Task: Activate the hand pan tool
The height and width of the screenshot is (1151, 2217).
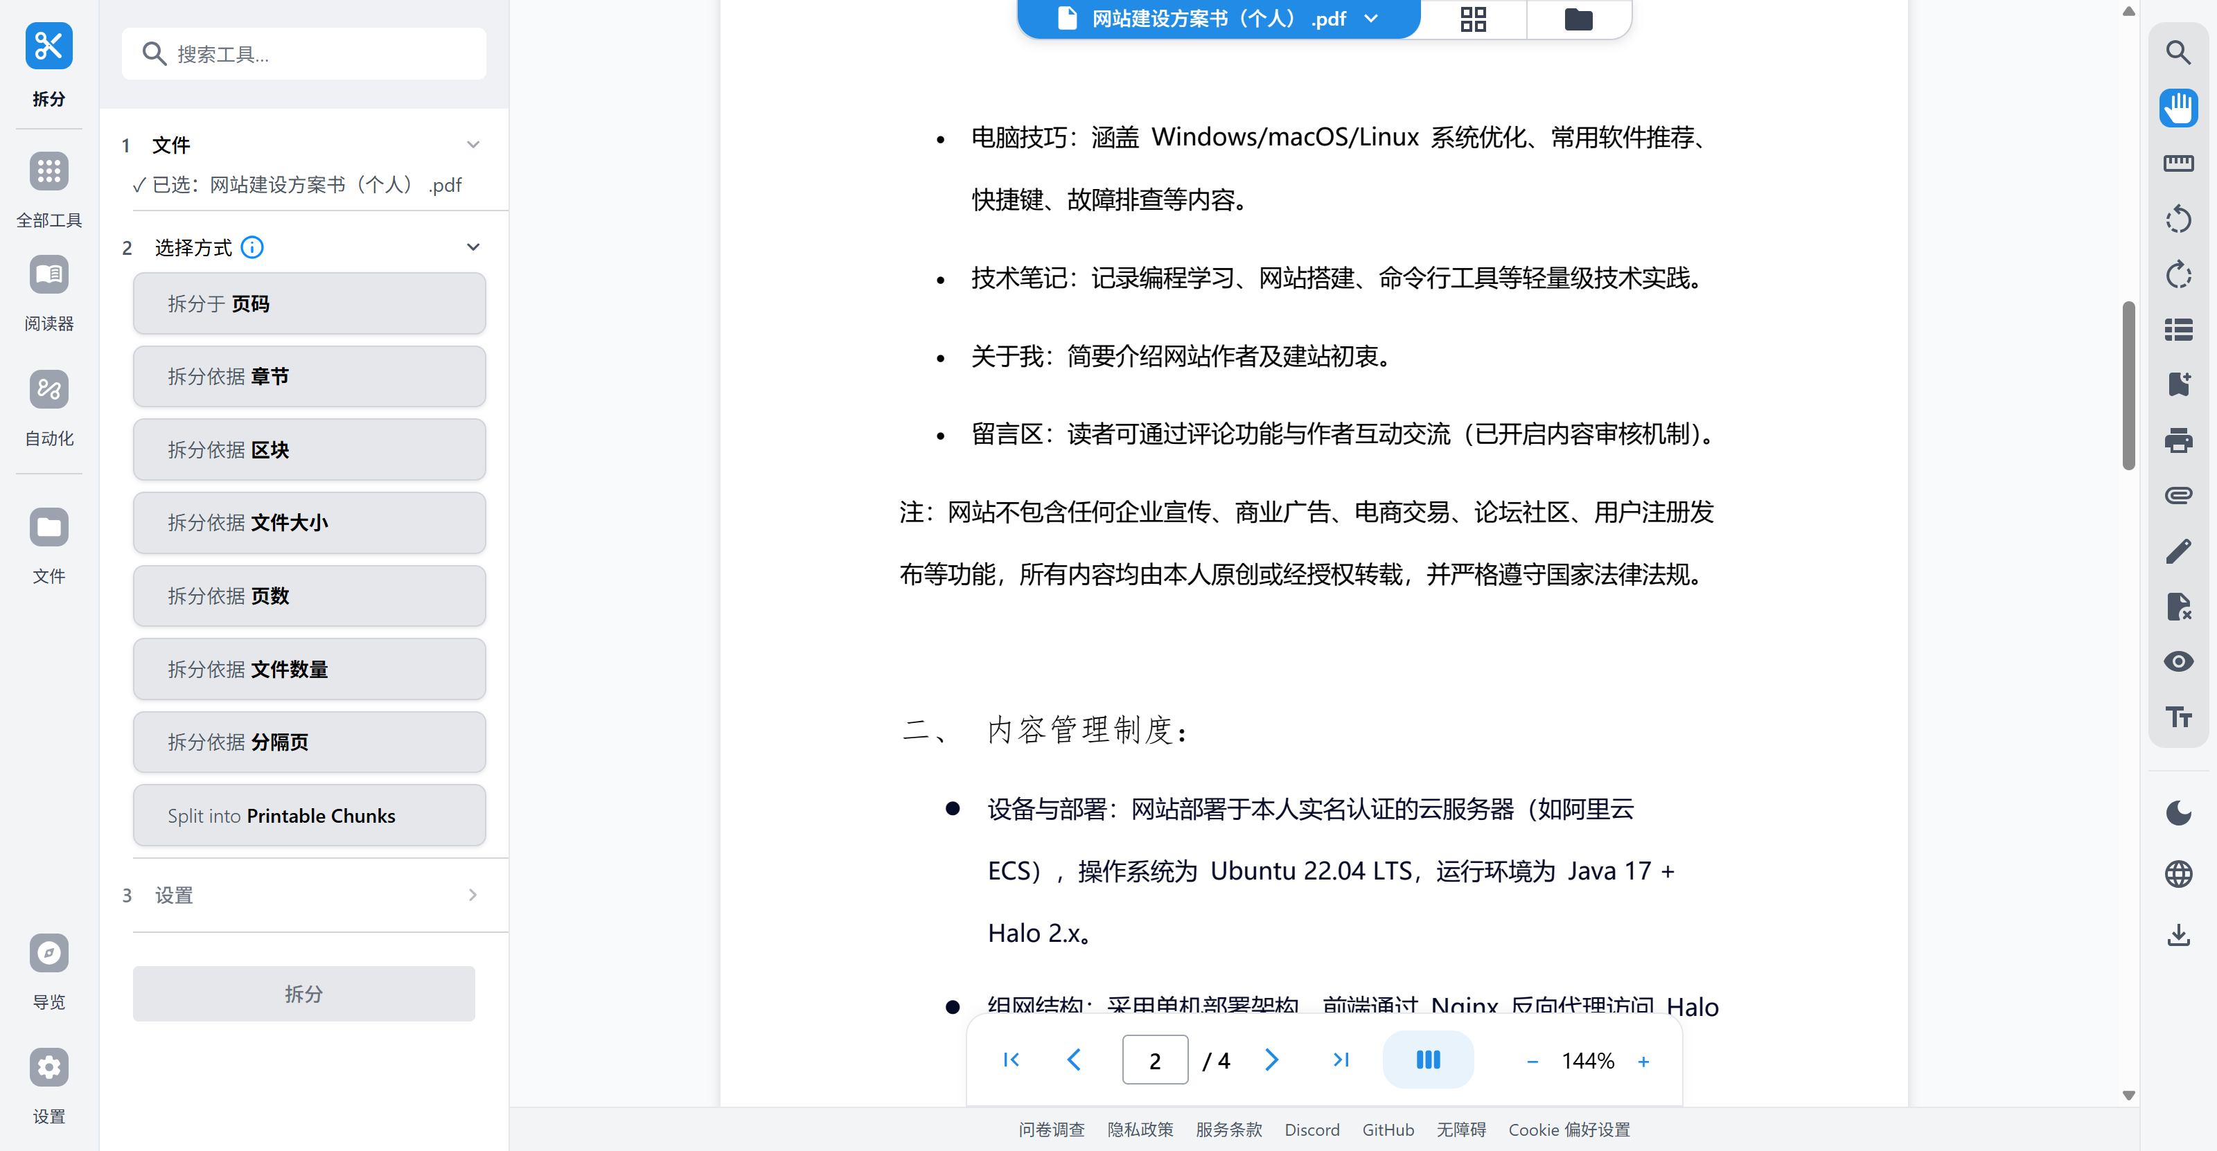Action: (x=2178, y=109)
